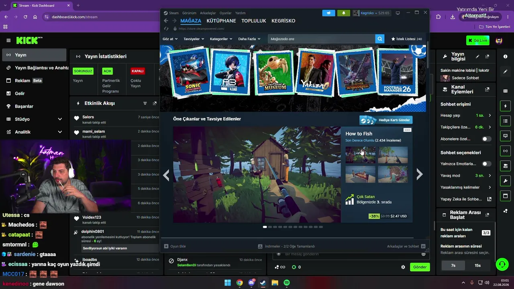Pop out the Kanal Eylemleri panel
This screenshot has height=289, width=514.
(x=487, y=90)
